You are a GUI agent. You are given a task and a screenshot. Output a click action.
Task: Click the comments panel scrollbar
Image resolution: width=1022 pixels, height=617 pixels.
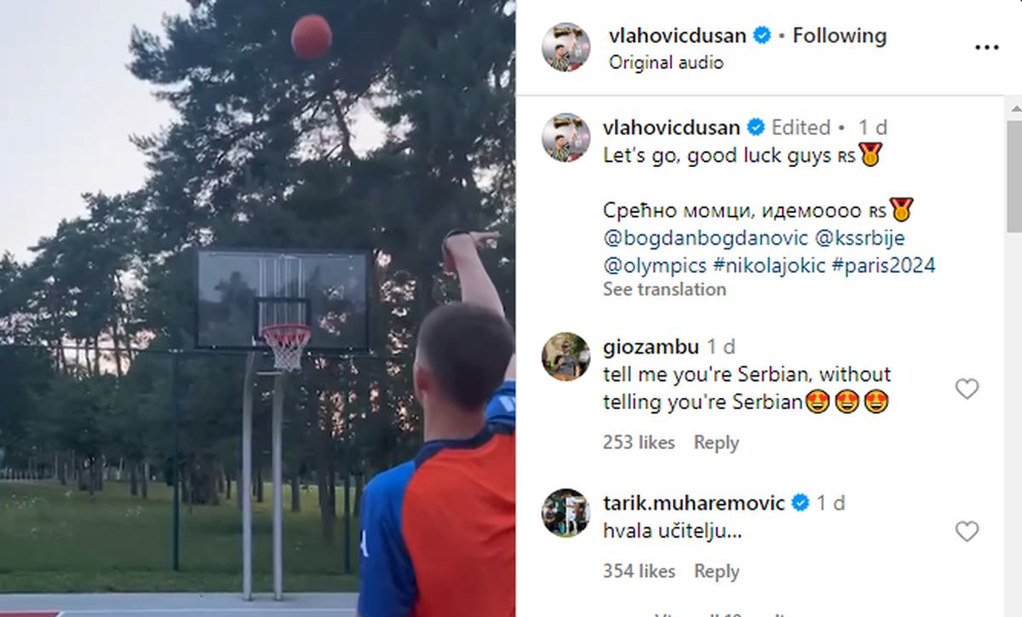tap(1014, 176)
